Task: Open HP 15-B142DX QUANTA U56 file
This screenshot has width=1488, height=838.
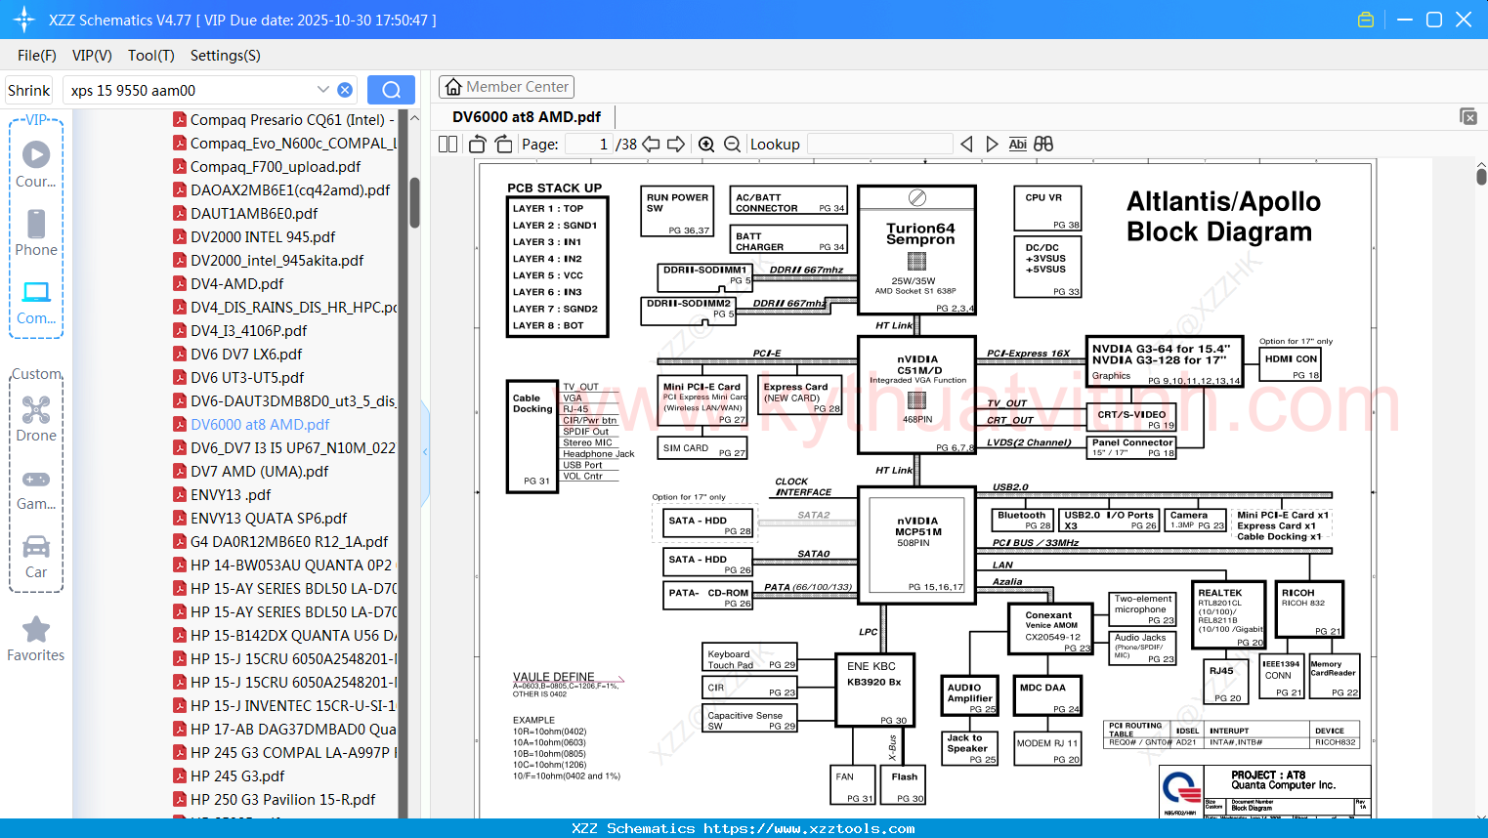Action: (x=284, y=636)
